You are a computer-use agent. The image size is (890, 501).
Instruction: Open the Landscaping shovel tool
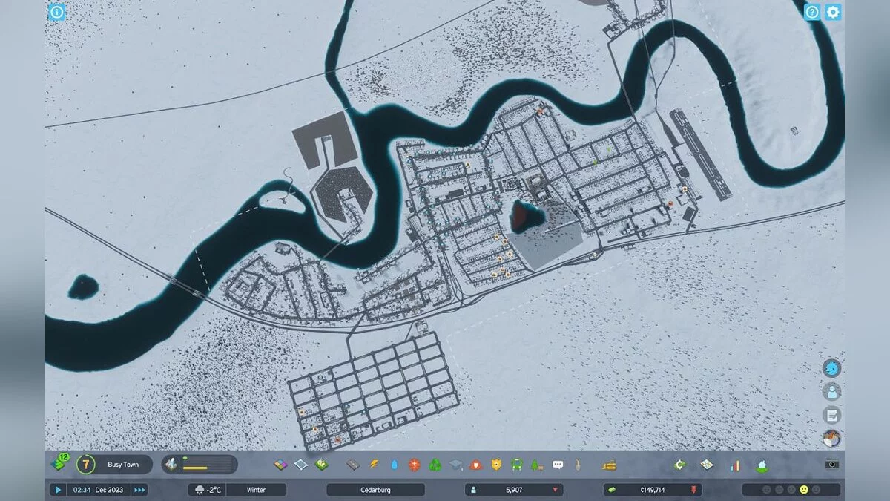pos(578,465)
